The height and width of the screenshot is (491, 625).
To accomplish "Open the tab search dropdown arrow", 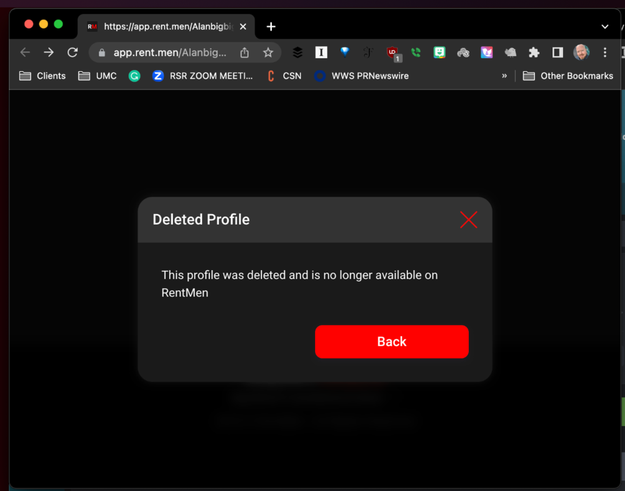I will 604,27.
